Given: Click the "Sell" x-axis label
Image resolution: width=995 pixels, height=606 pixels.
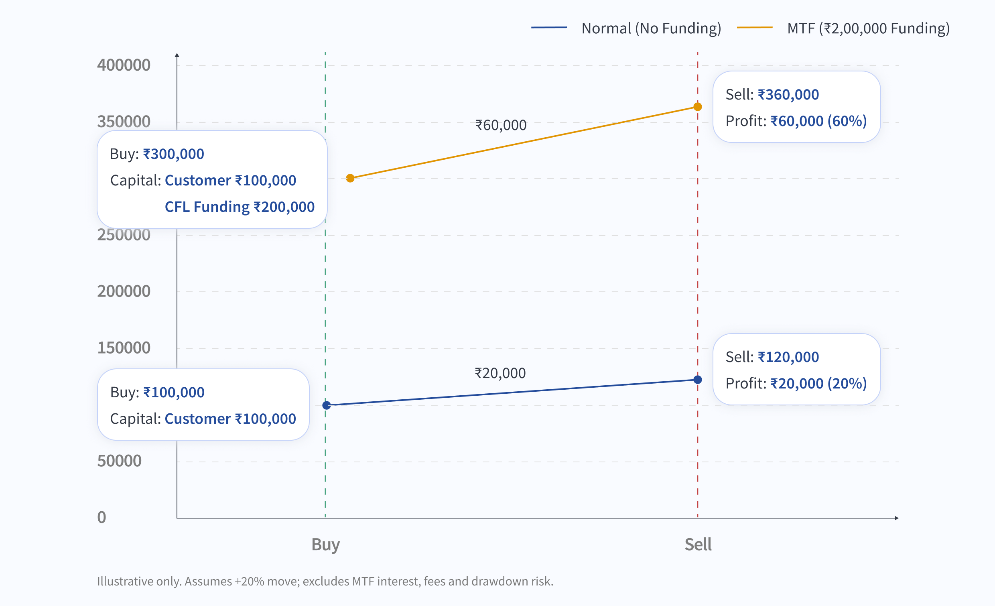Looking at the screenshot, I should point(698,544).
